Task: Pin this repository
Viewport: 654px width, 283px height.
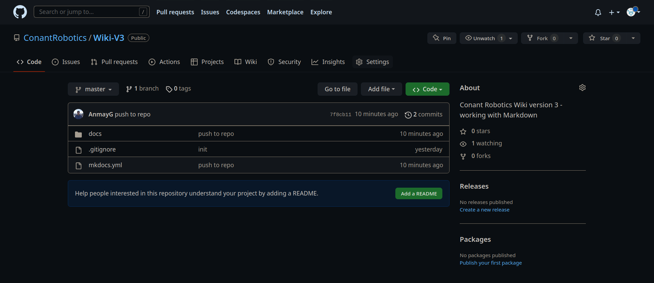Action: click(441, 38)
